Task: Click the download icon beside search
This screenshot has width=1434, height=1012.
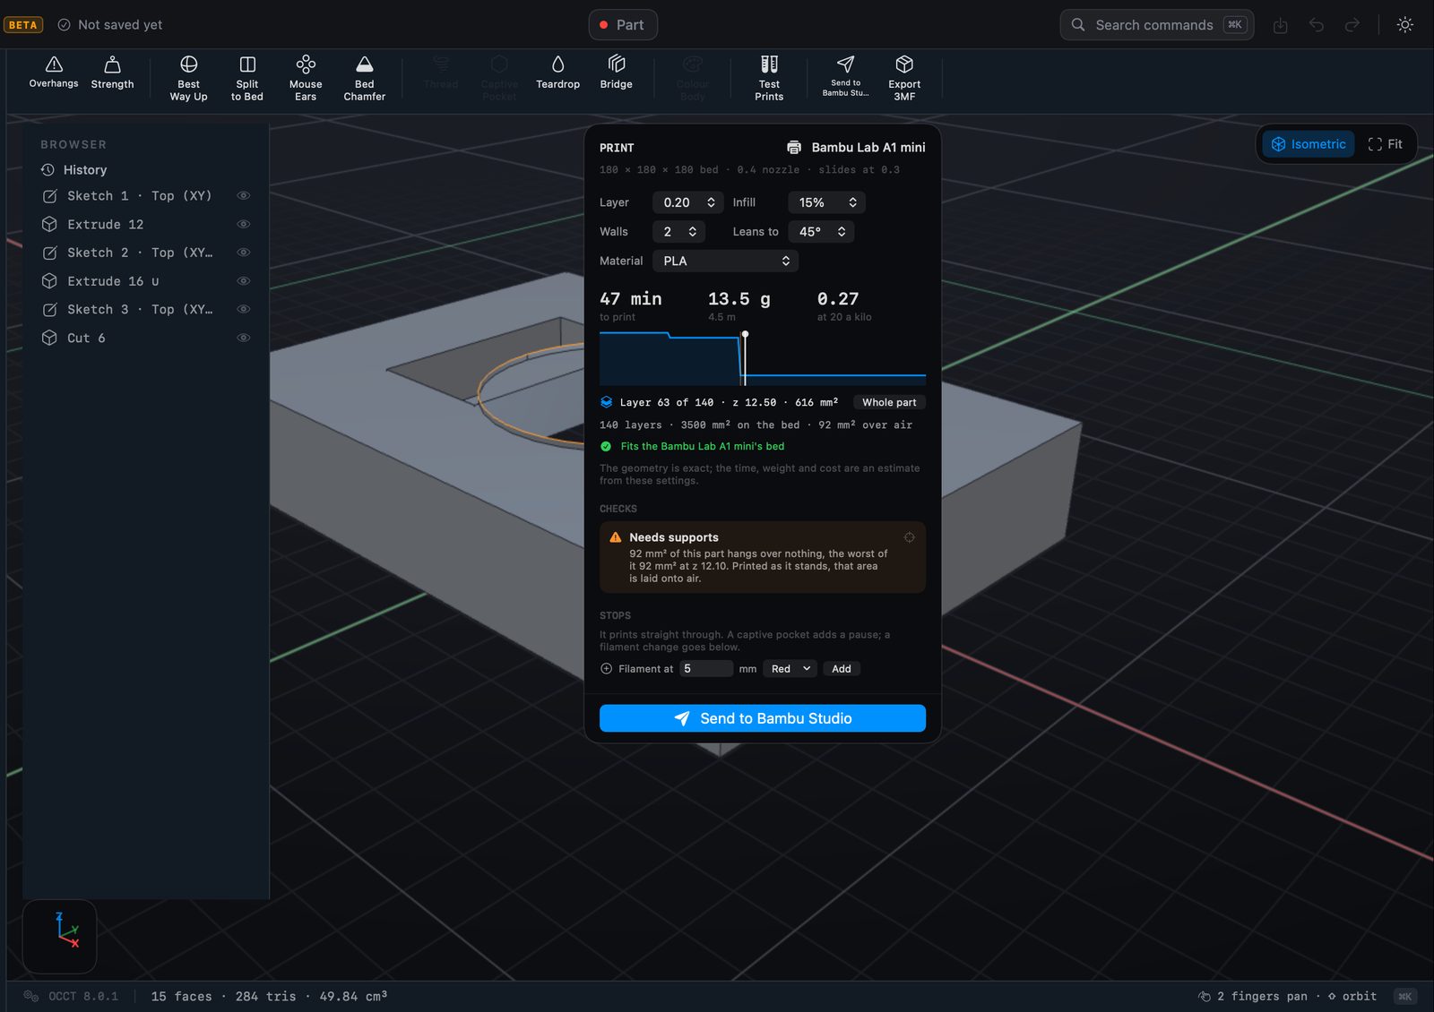Action: 1281,25
